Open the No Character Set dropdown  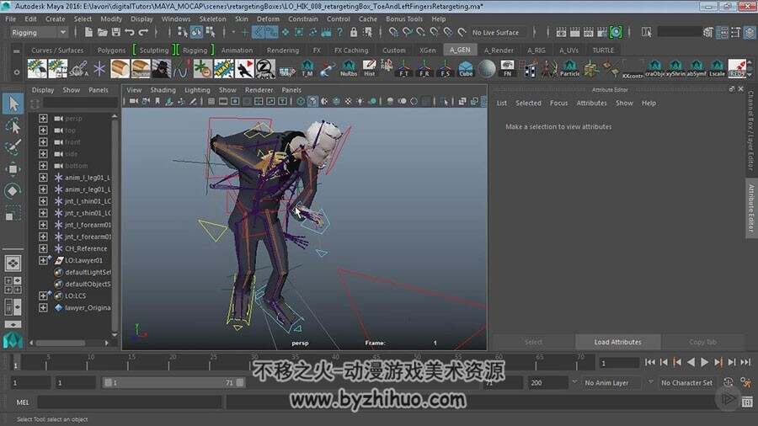tap(686, 382)
